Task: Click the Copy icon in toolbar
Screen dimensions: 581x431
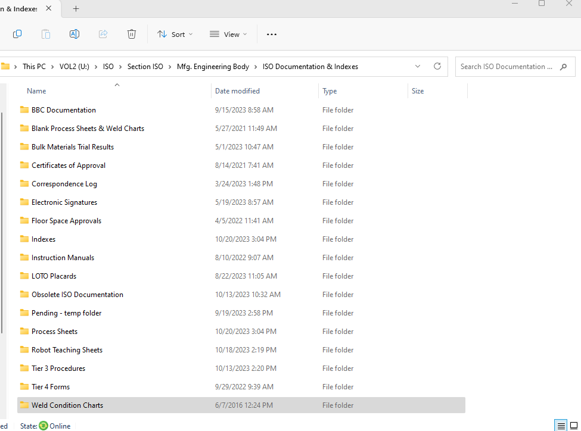Action: tap(17, 34)
